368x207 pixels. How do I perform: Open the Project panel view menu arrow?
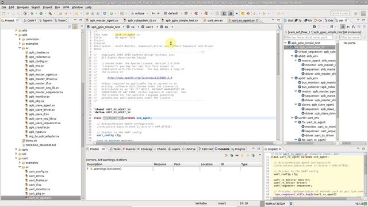[82, 27]
